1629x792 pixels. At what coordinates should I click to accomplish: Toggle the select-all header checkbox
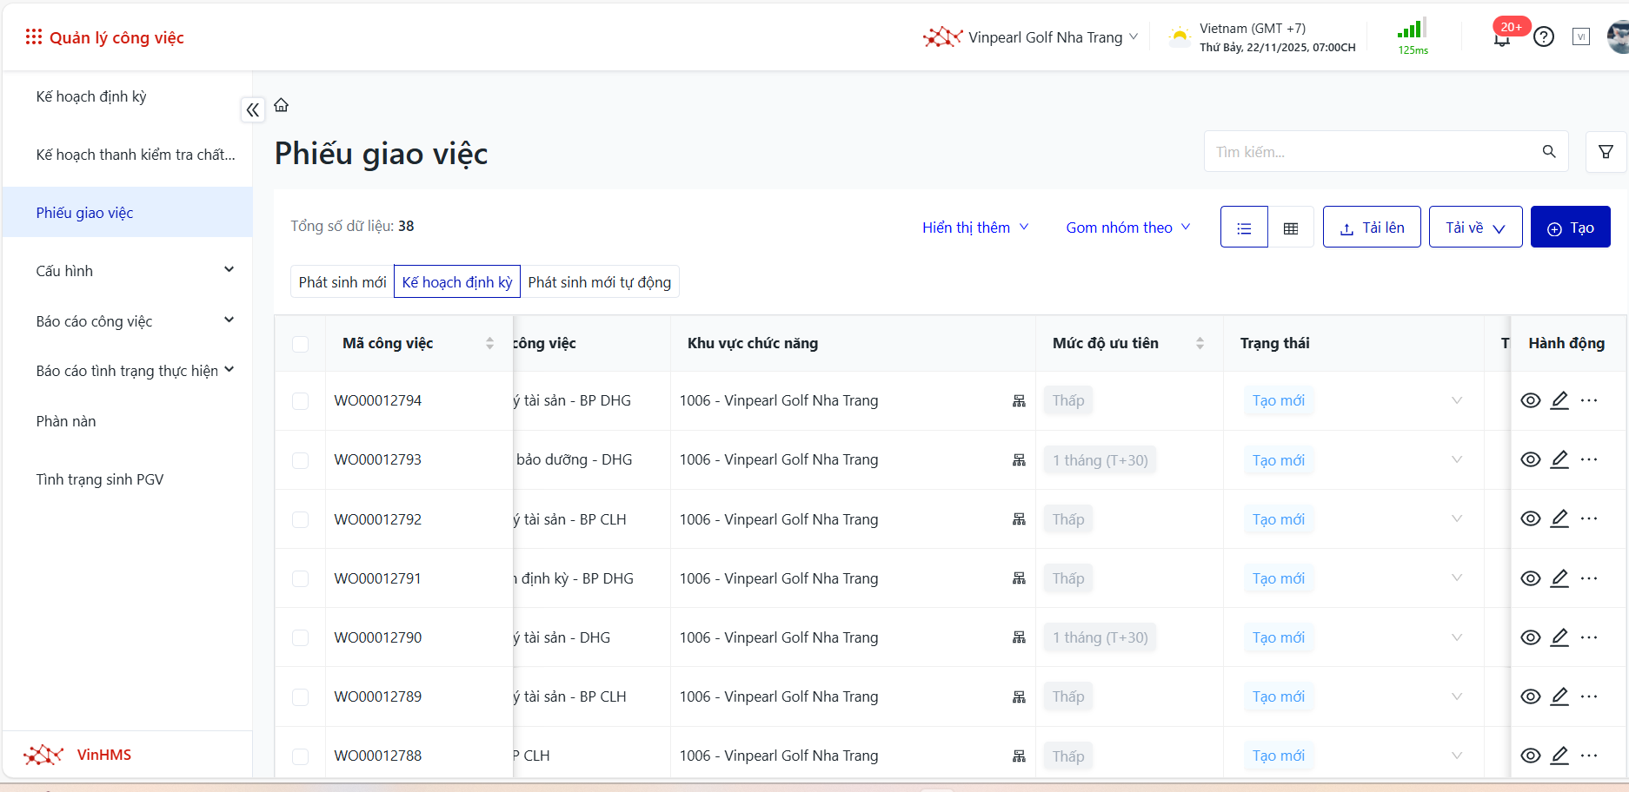click(301, 344)
